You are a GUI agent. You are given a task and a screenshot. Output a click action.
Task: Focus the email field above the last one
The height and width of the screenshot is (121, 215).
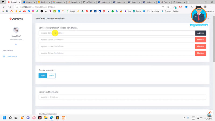tap(117, 47)
